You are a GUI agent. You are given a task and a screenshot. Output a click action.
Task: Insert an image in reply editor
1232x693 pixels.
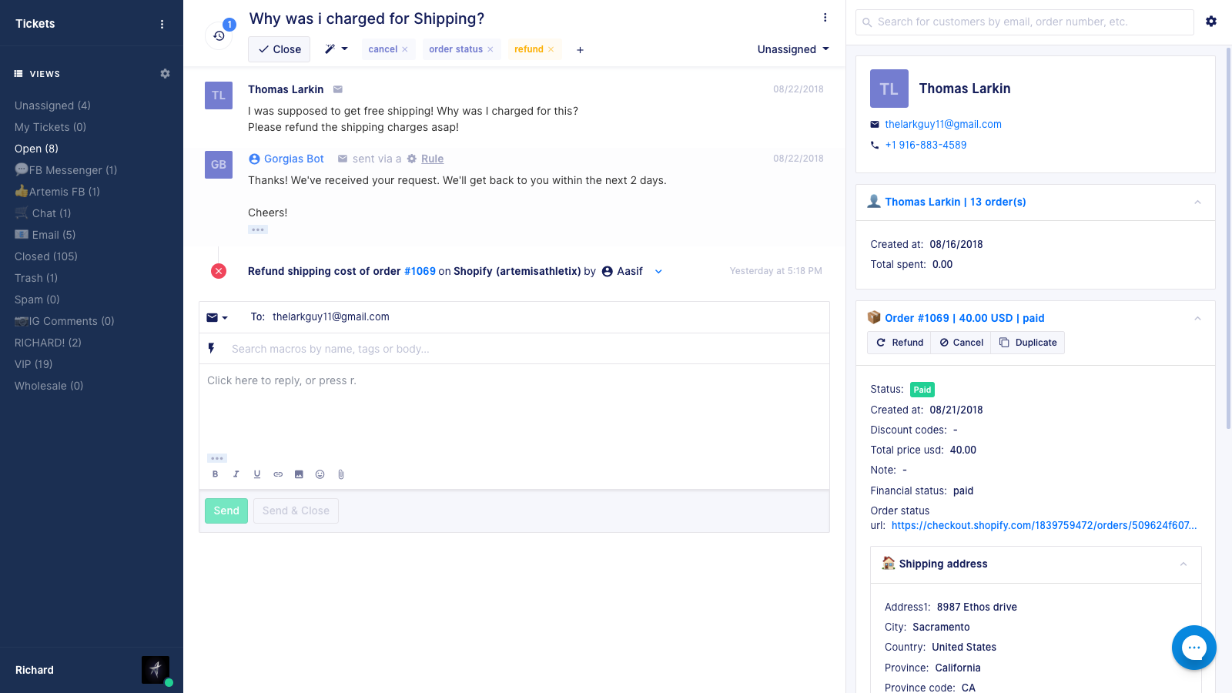[x=299, y=474]
